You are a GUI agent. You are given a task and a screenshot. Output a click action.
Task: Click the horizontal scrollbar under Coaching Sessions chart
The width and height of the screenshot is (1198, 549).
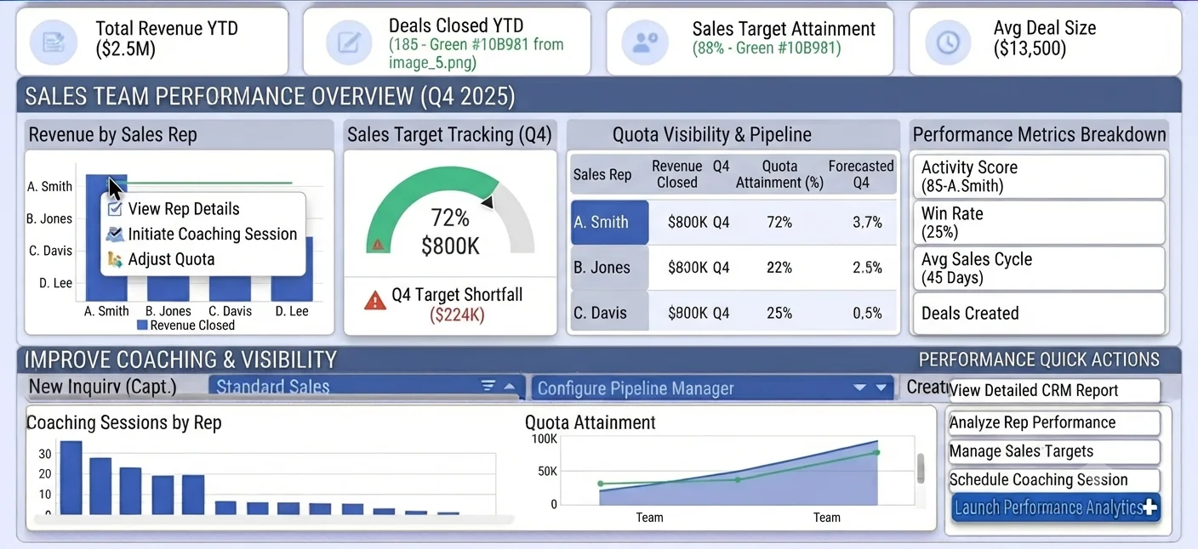click(272, 518)
